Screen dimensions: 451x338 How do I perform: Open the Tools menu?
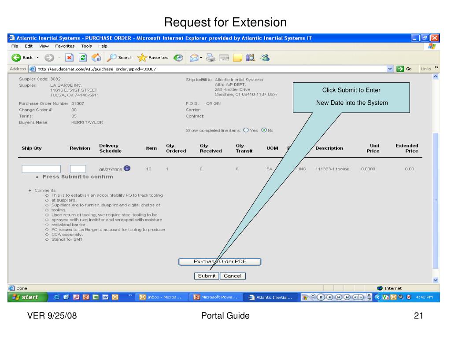click(86, 46)
